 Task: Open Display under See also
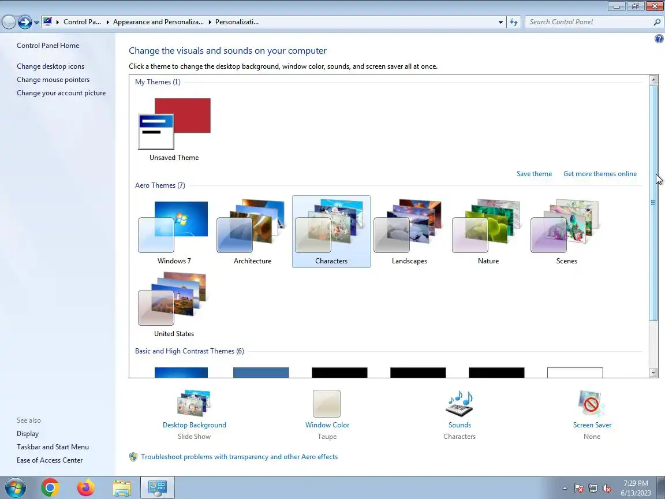coord(28,434)
